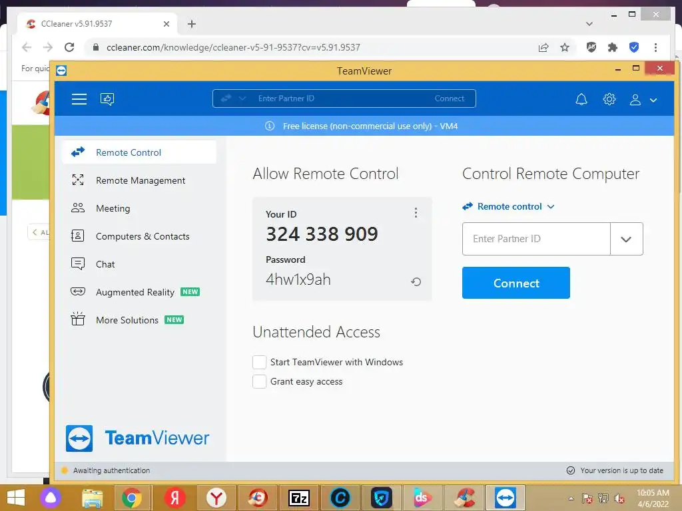Bookmark this page with the star
Screen dimensions: 682x511
565,47
